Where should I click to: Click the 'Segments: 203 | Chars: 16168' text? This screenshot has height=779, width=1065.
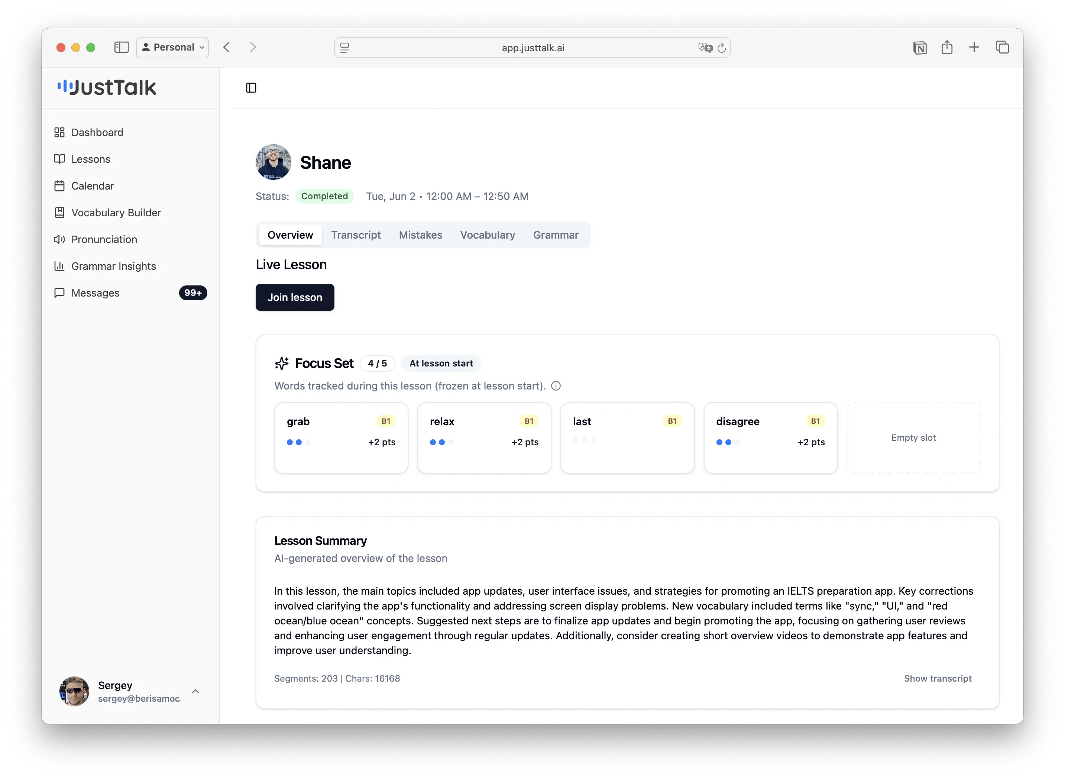tap(337, 678)
